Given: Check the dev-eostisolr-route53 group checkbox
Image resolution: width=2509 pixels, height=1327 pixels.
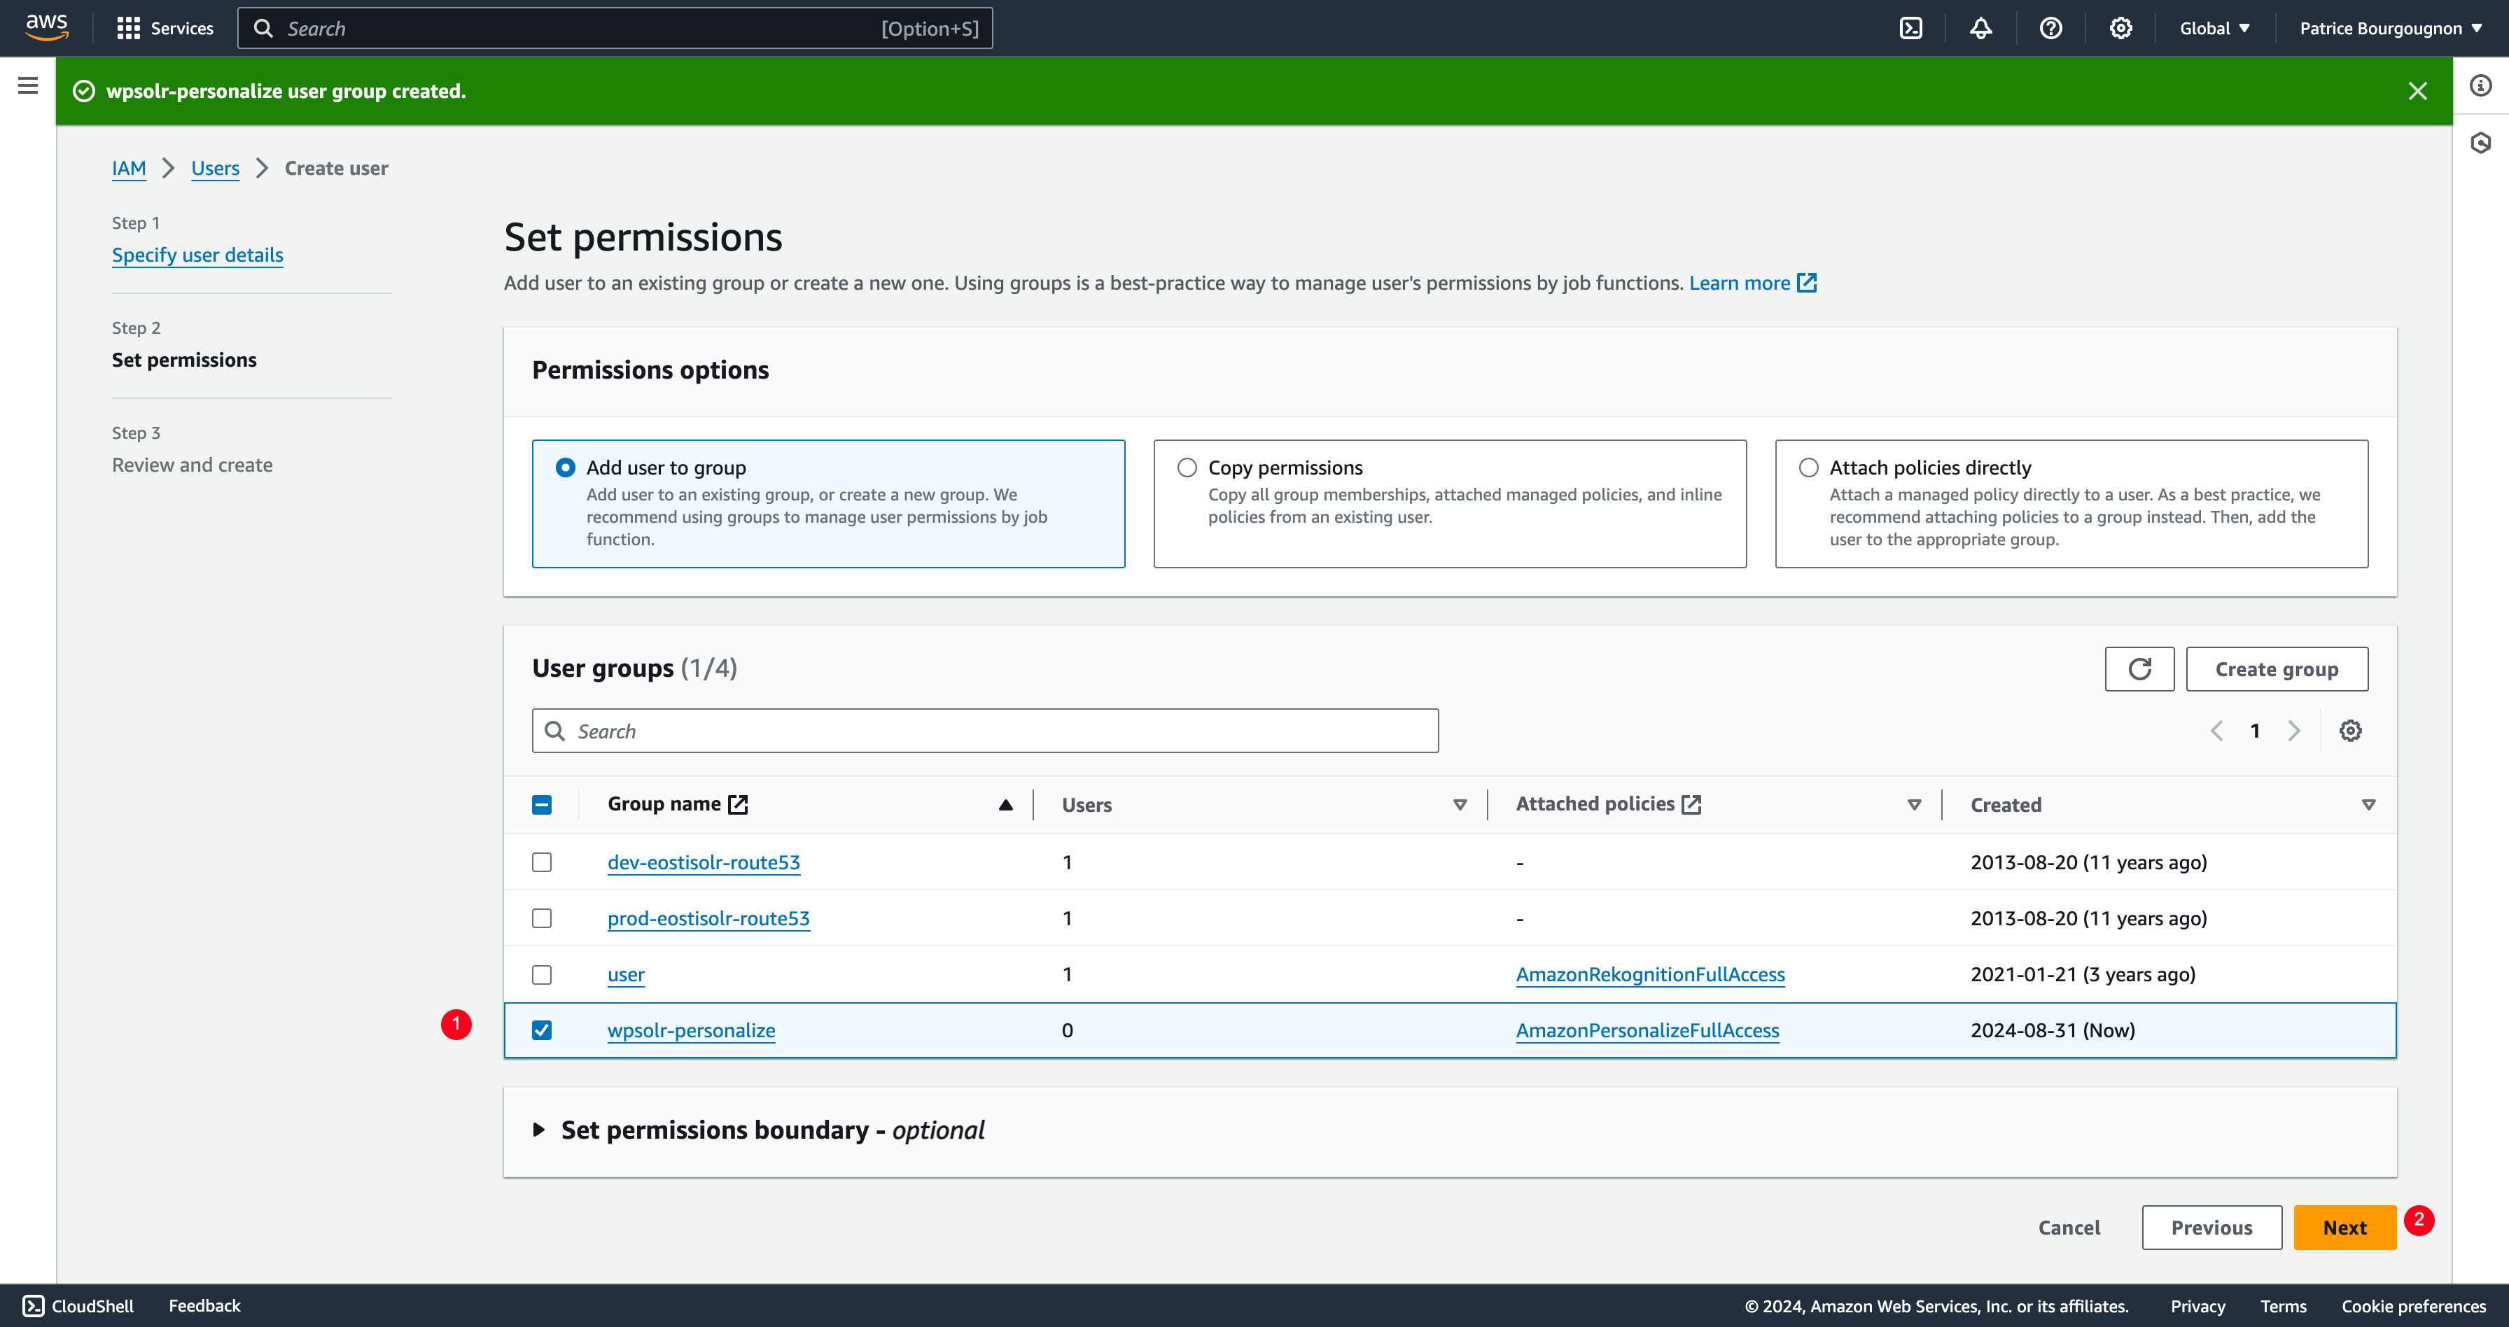Looking at the screenshot, I should (x=542, y=862).
